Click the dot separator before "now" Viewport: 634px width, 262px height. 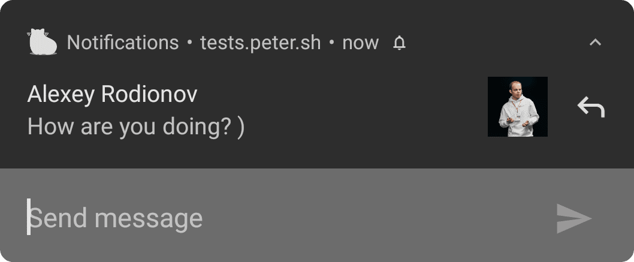pyautogui.click(x=331, y=43)
